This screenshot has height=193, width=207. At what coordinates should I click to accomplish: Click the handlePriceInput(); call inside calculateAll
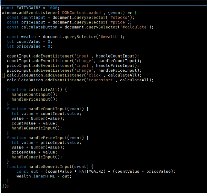[x=34, y=99]
